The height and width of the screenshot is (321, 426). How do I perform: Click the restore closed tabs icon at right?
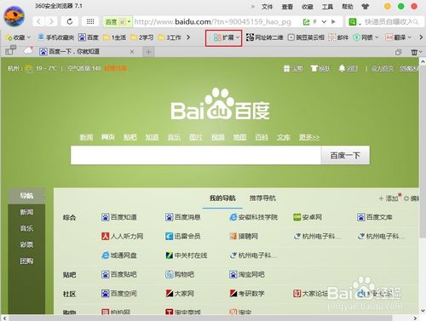coord(399,52)
